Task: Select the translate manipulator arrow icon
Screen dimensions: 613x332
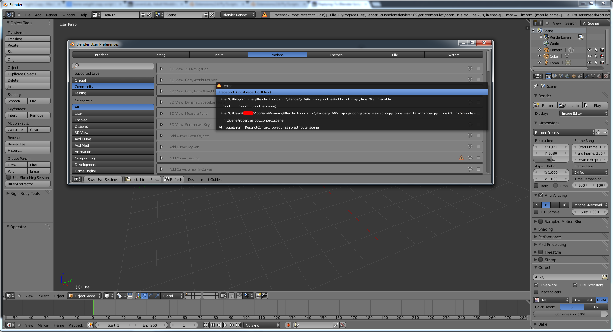Action: pyautogui.click(x=145, y=296)
